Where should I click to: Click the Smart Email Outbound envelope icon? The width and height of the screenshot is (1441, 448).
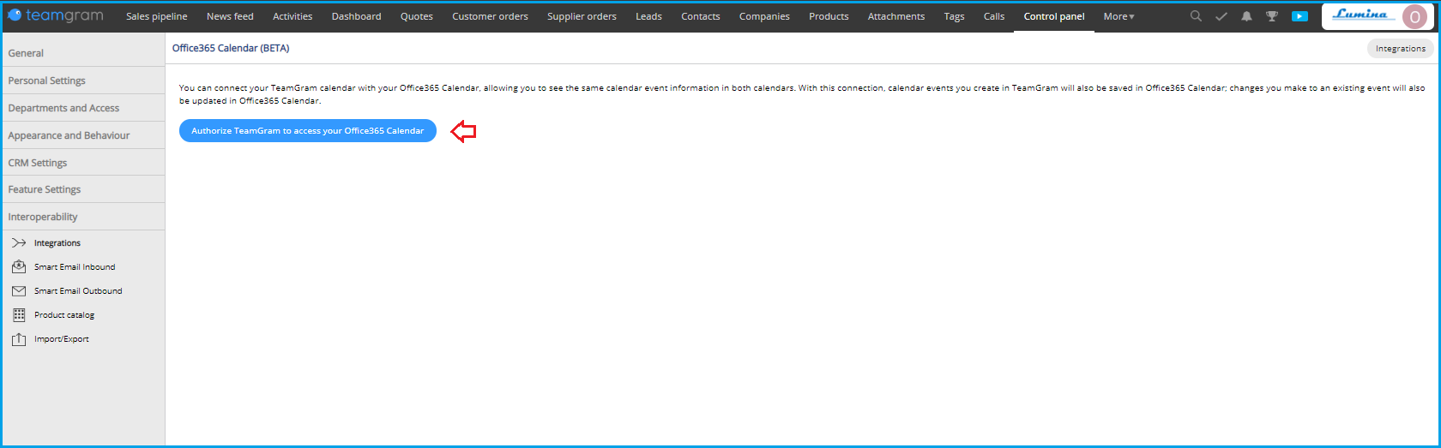point(19,291)
